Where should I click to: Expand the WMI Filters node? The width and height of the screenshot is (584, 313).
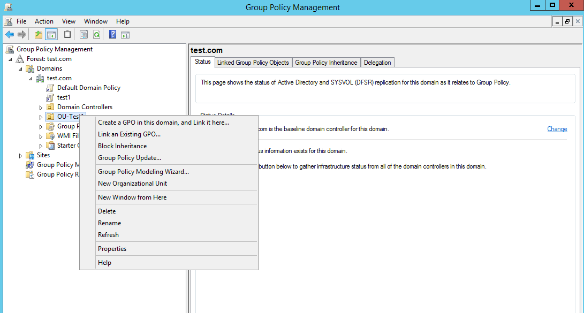[x=41, y=136]
